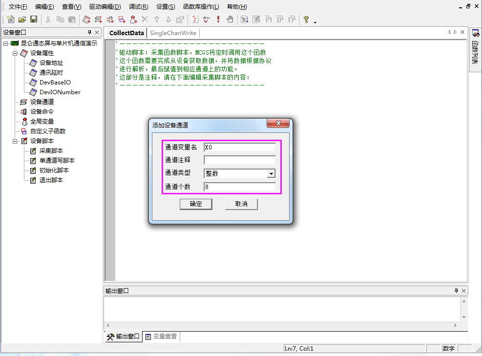Open the 通道类型 dropdown

point(271,173)
